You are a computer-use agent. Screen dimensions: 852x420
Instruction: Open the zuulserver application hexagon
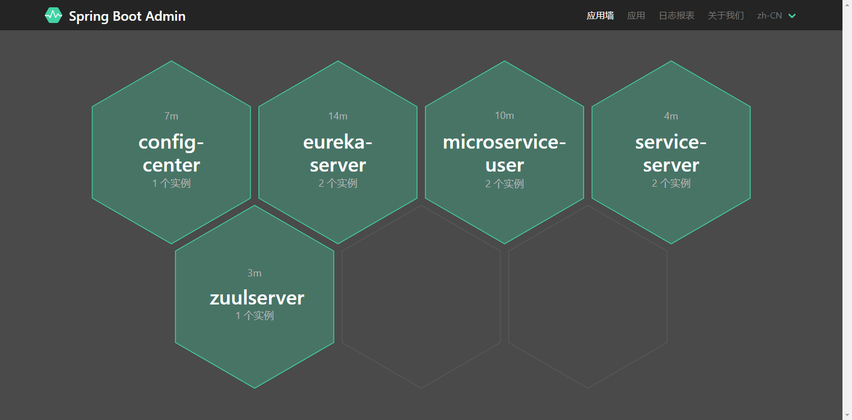click(x=254, y=297)
